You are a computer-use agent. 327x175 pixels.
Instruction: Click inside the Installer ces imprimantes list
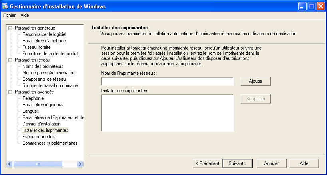coord(167,113)
